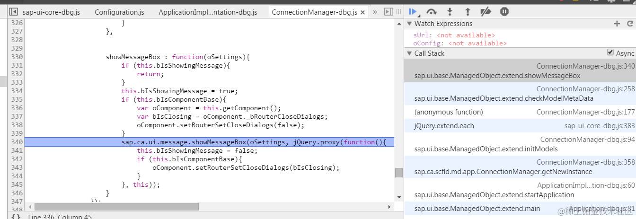
Task: Select ManagedObject.extend.main stack frame
Action: tap(520, 209)
